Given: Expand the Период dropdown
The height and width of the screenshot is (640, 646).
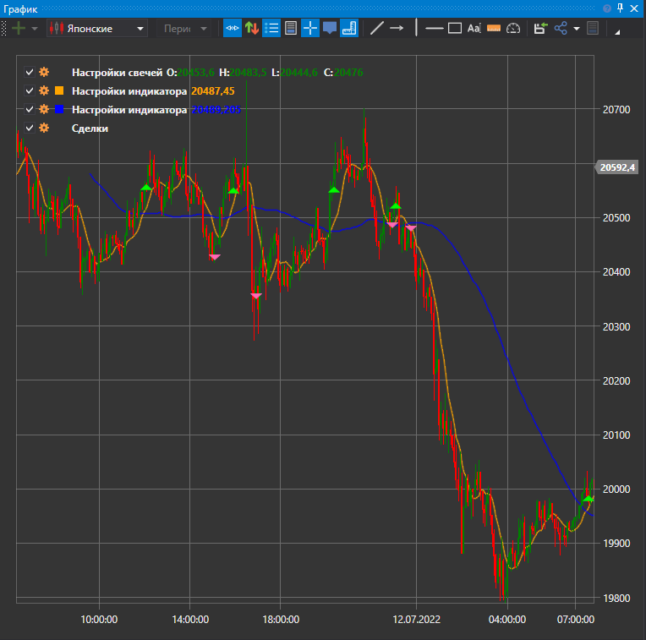Looking at the screenshot, I should coord(184,28).
